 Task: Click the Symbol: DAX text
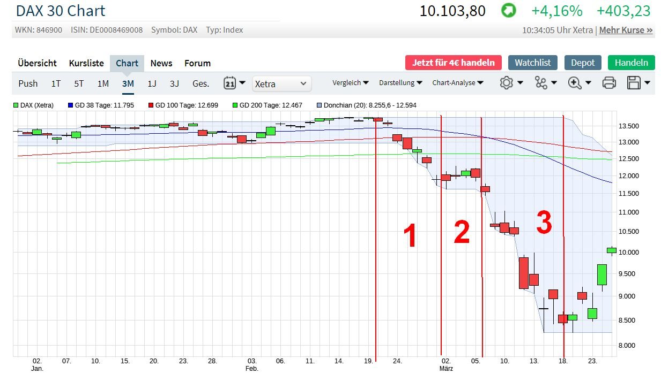tap(174, 30)
